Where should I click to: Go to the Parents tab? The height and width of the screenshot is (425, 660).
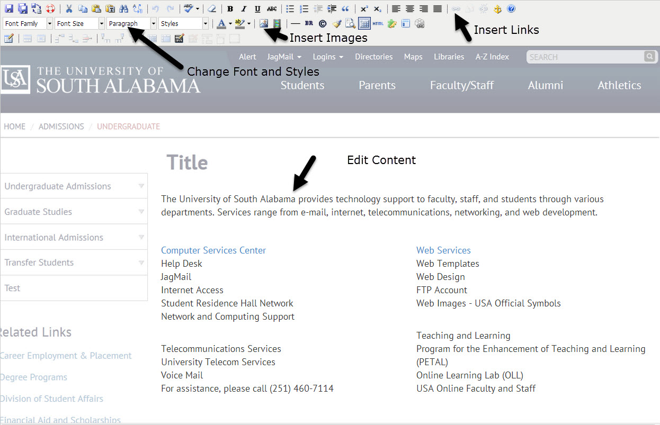(377, 85)
